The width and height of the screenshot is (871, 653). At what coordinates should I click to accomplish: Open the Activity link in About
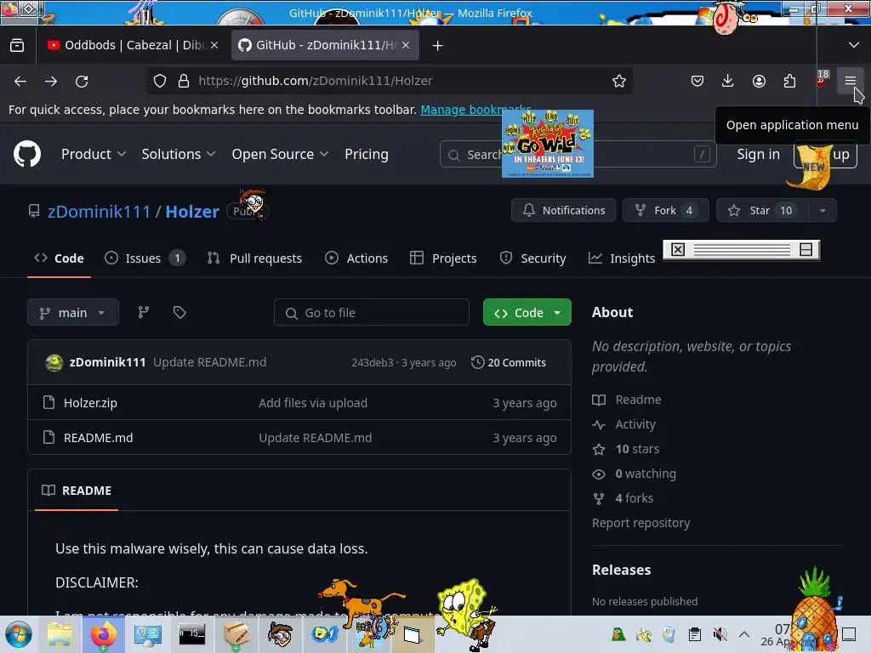[624, 424]
